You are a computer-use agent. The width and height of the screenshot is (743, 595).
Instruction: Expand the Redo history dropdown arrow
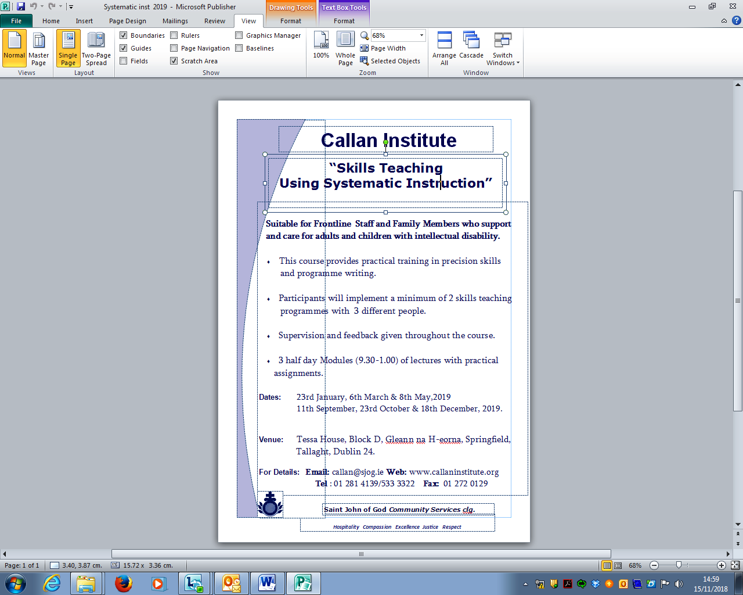(x=60, y=7)
